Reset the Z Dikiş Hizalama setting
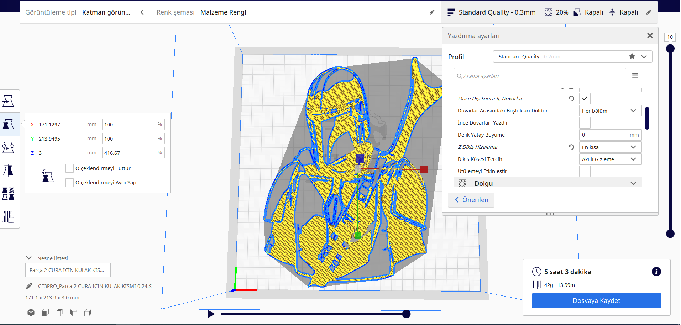 571,147
